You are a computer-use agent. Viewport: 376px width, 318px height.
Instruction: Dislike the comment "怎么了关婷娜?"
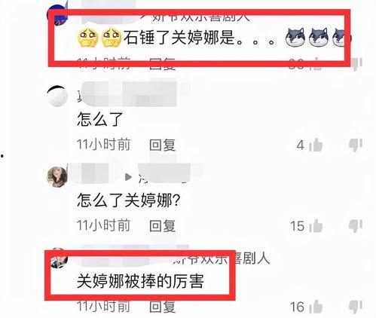point(356,225)
